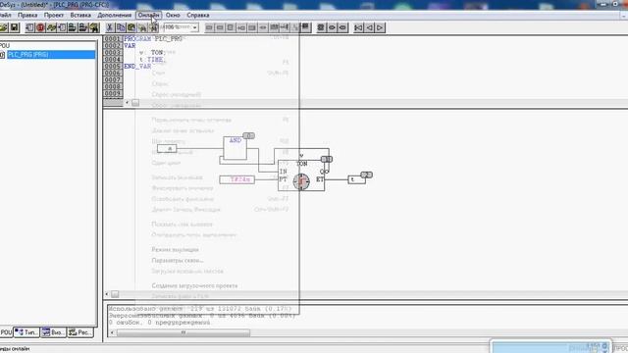Screen dimensions: 628x353
Task: Click the left scroll arrow of the message window
Action: coord(112,332)
